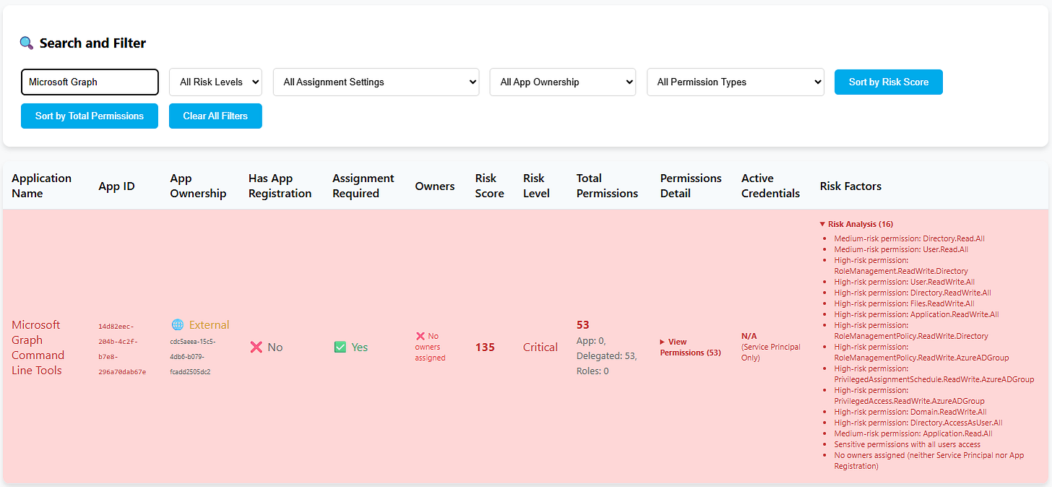1052x487 pixels.
Task: Open the All Permission Types dropdown
Action: [x=736, y=82]
